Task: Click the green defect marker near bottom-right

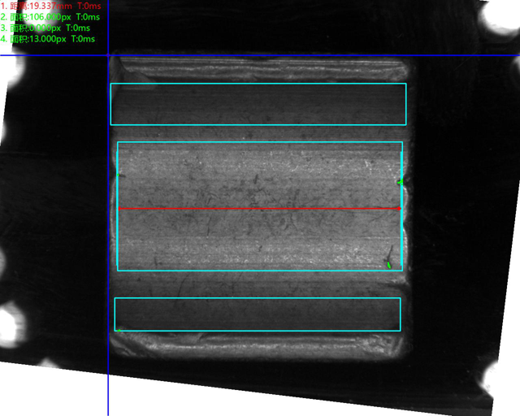Action: point(389,264)
